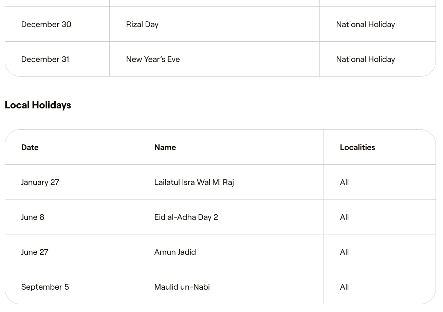The width and height of the screenshot is (443, 312).
Task: Select the Name column header
Action: [x=165, y=147]
